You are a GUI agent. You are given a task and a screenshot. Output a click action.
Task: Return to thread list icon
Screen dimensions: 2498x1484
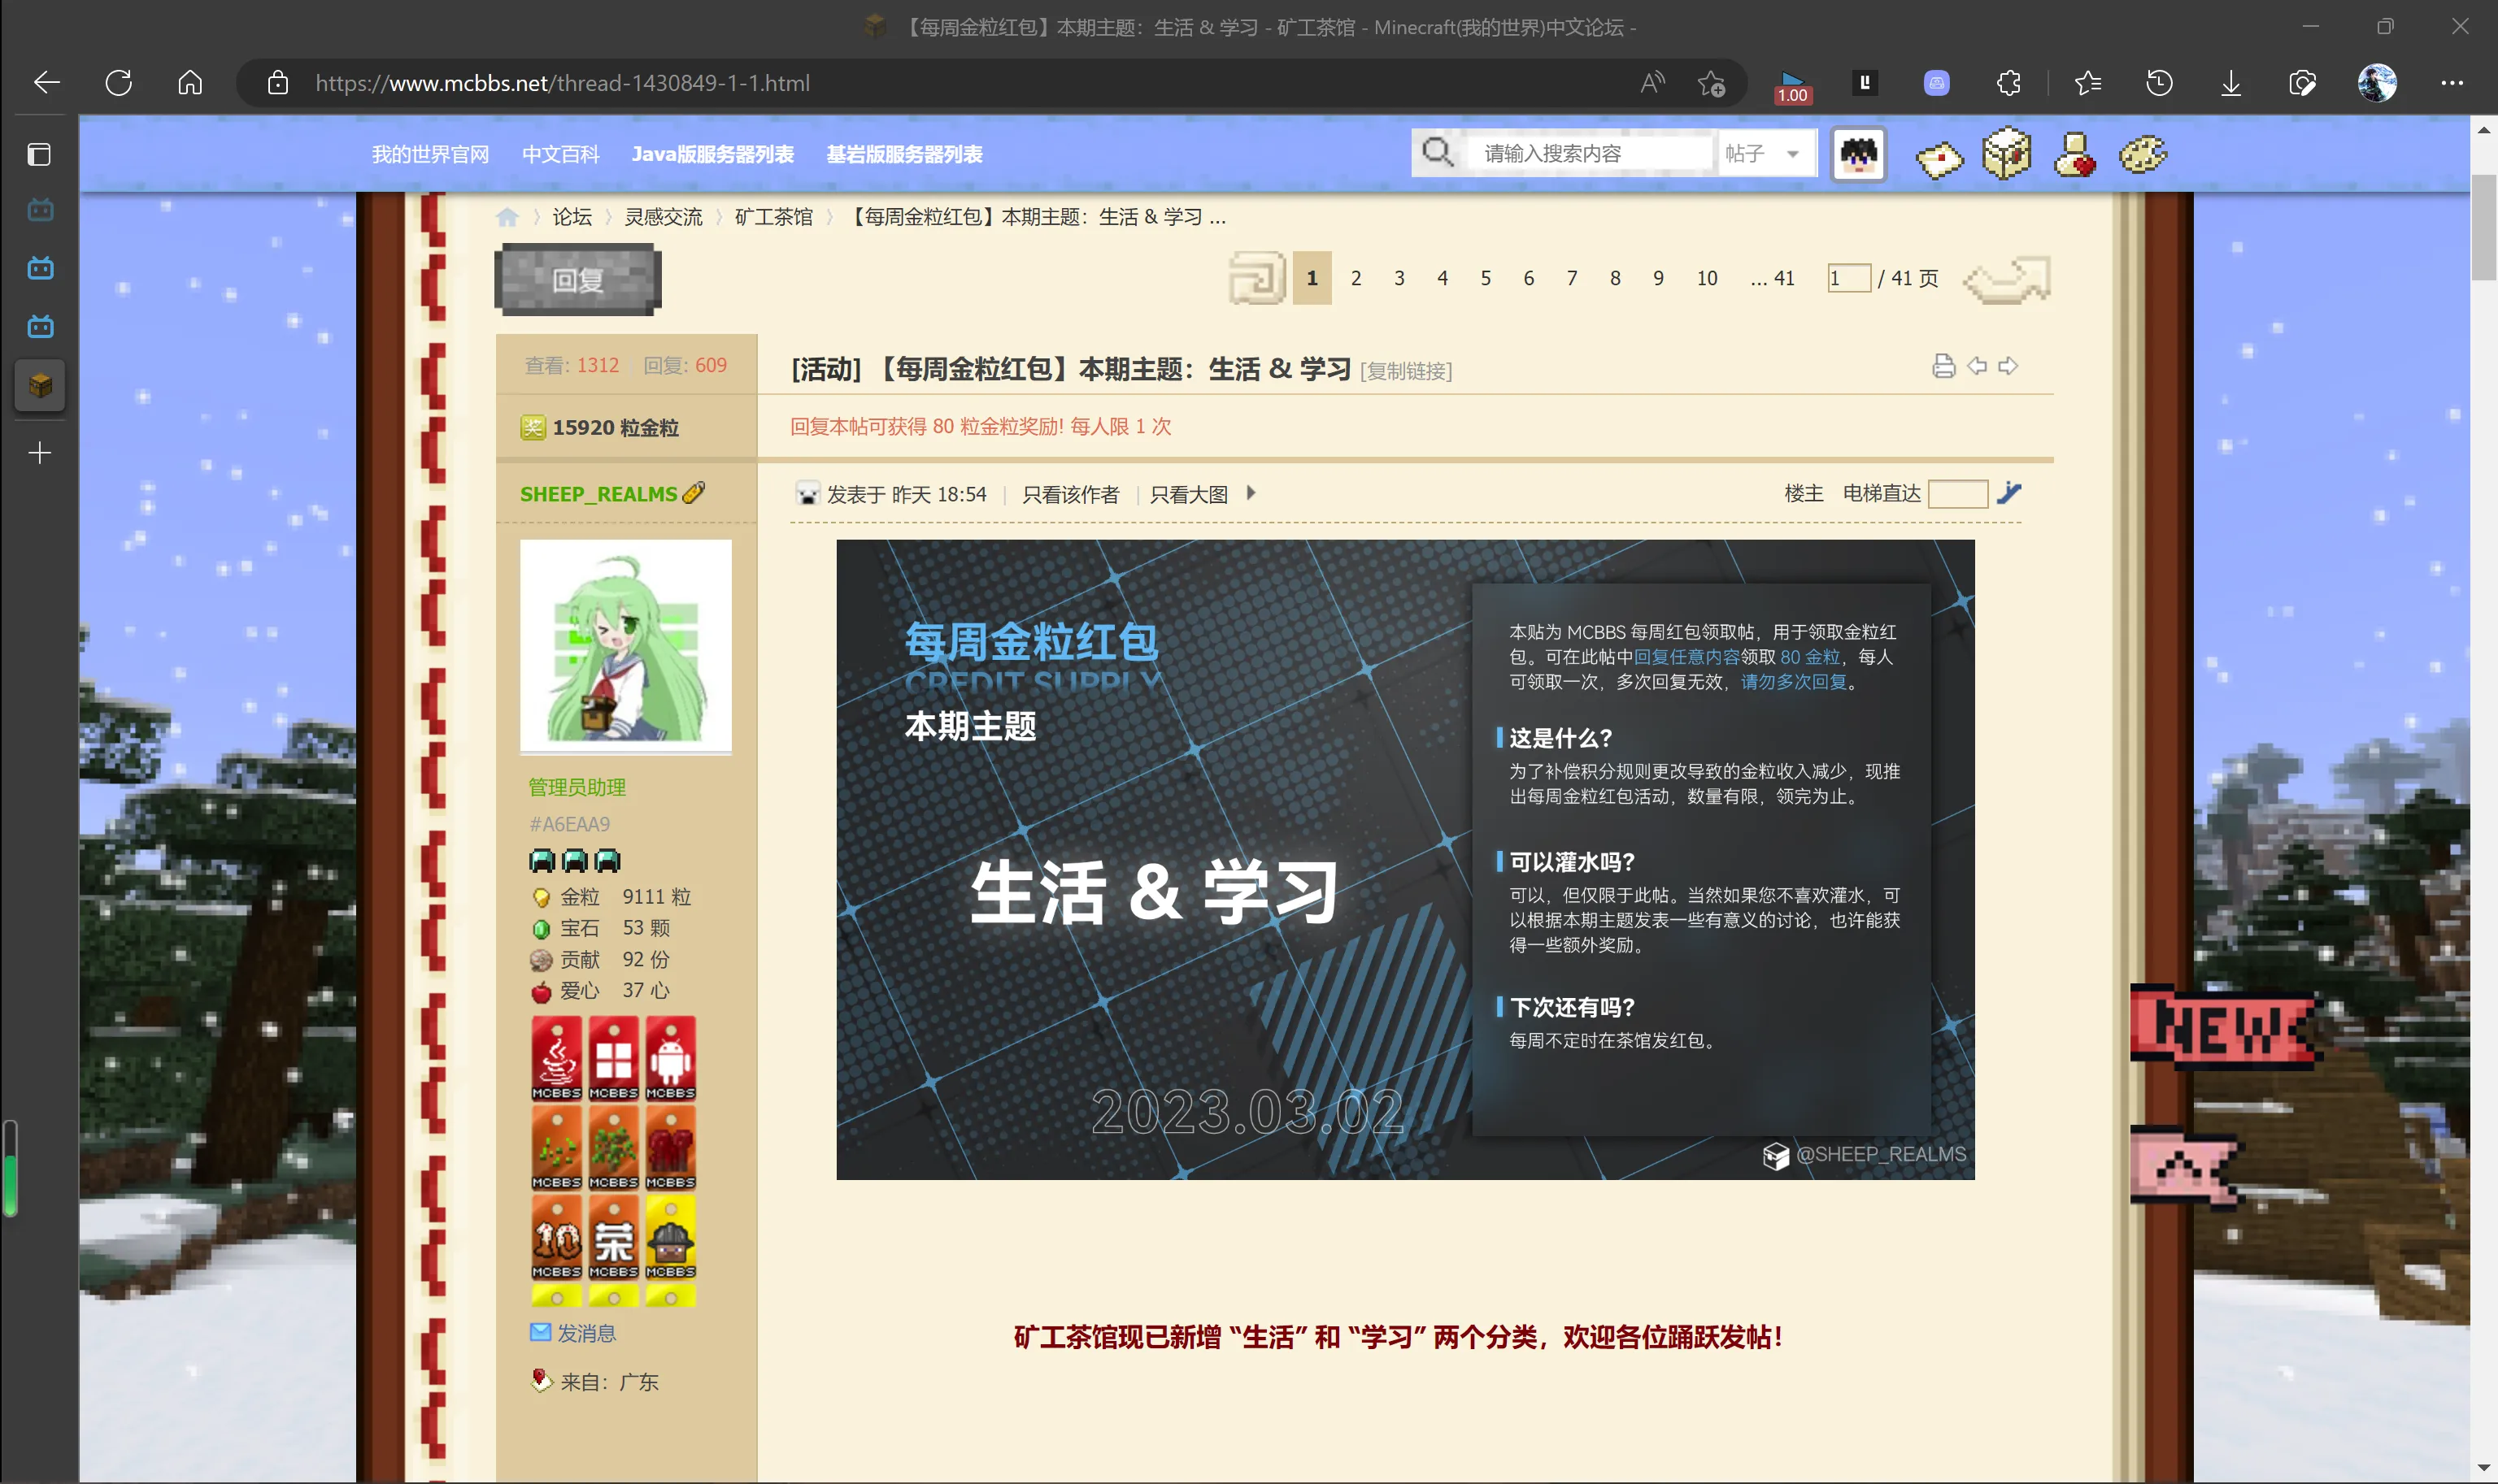pyautogui.click(x=1256, y=277)
